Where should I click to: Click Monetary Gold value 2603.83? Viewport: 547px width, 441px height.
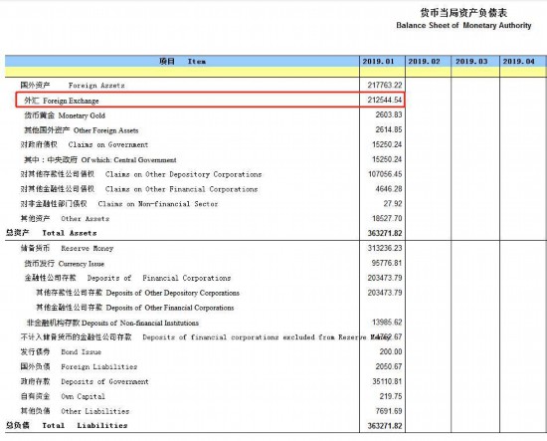[x=389, y=114]
